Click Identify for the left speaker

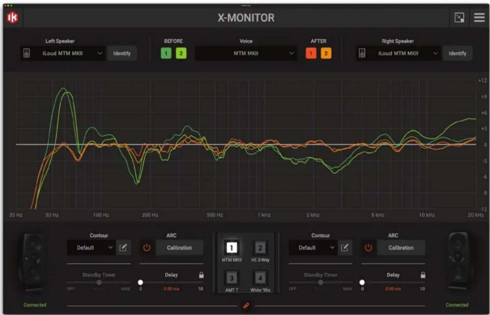click(x=122, y=53)
